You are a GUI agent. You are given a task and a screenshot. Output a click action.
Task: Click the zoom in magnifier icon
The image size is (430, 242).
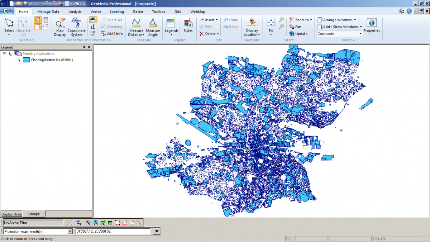pyautogui.click(x=281, y=20)
